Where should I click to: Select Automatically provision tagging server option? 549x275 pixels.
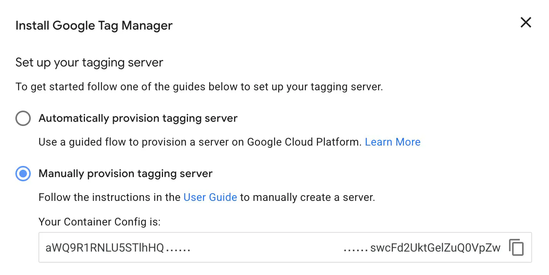pyautogui.click(x=23, y=118)
